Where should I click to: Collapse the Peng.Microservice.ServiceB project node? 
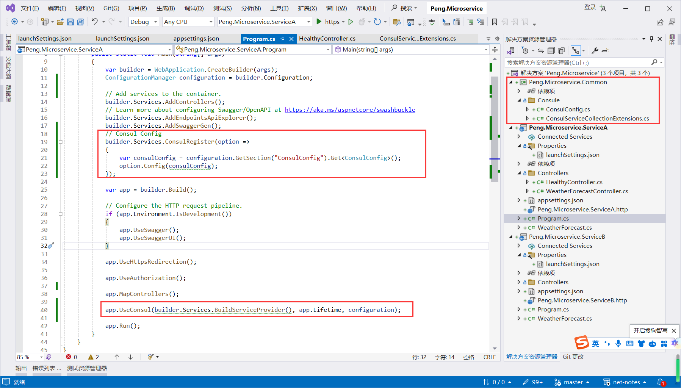[511, 237]
